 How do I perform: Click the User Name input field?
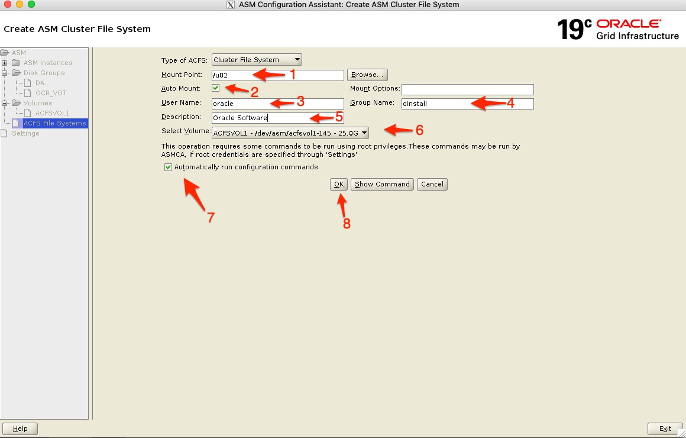pyautogui.click(x=278, y=104)
